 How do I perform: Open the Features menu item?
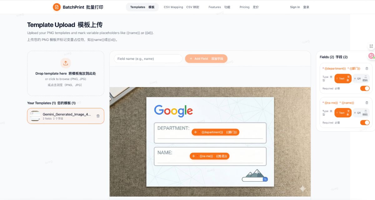tap(219, 7)
